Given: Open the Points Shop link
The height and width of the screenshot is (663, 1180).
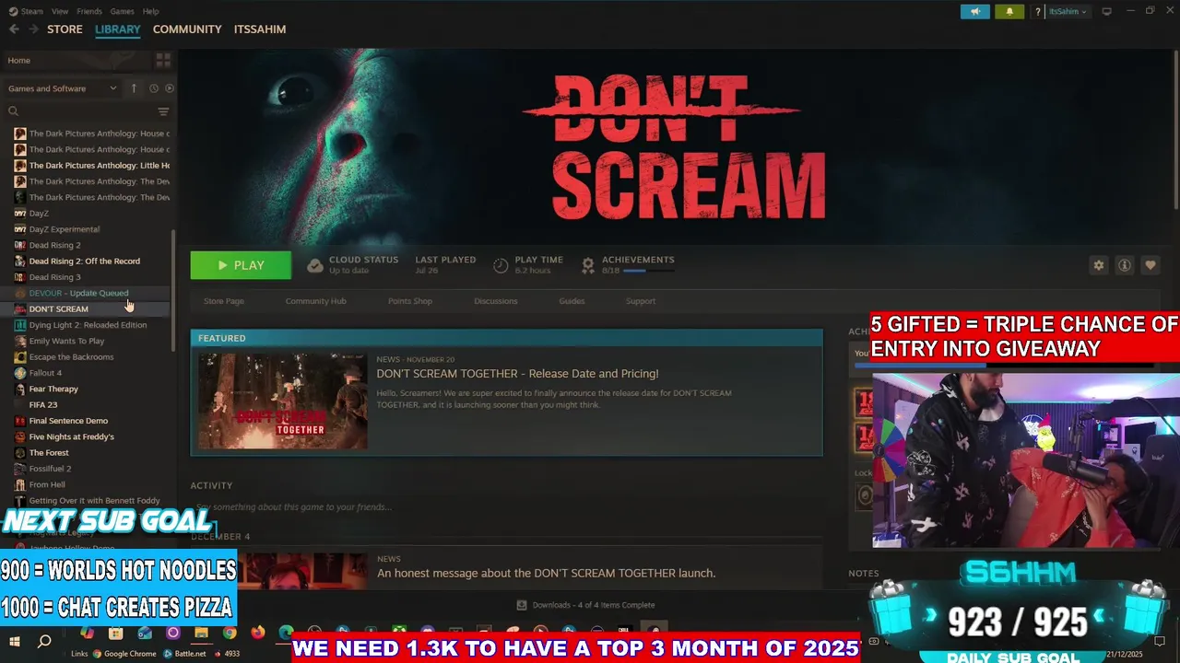Looking at the screenshot, I should (410, 301).
